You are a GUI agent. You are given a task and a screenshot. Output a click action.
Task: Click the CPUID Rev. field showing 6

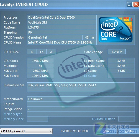(x=32, y=52)
